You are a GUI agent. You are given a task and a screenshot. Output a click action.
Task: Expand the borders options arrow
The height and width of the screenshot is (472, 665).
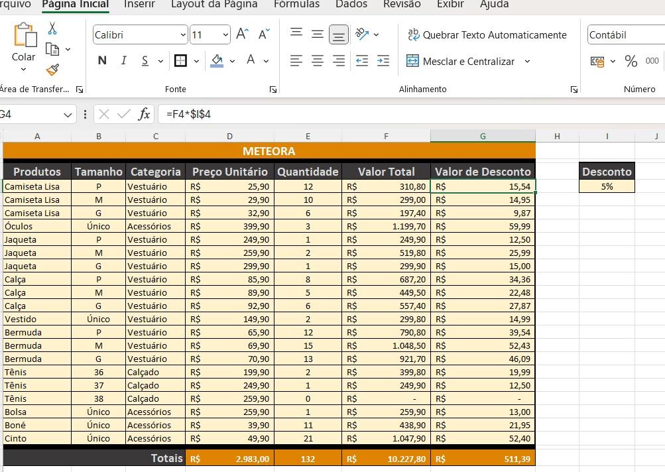[x=196, y=61]
